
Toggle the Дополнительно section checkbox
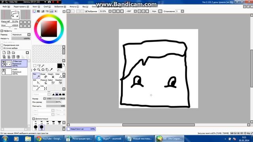click(x=34, y=119)
